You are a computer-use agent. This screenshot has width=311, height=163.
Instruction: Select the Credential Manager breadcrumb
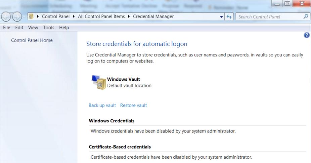(153, 16)
